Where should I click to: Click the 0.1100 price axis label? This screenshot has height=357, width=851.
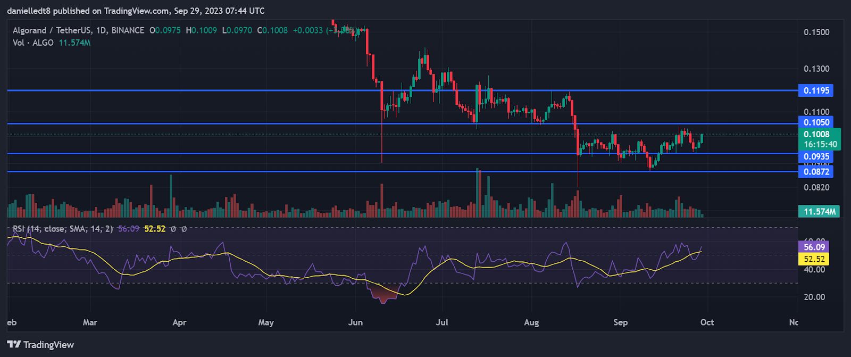816,112
